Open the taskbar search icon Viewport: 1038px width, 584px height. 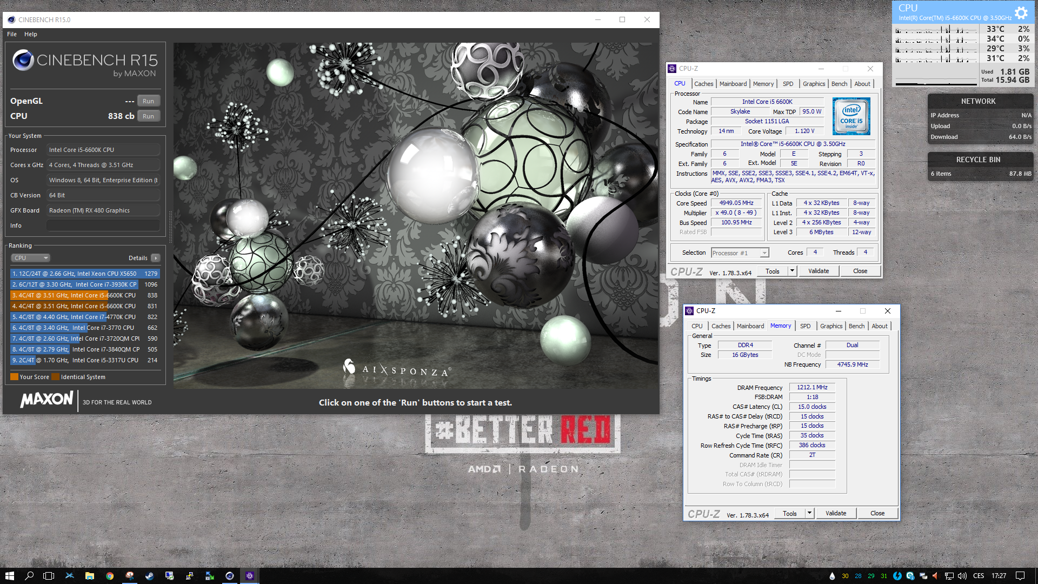tap(29, 576)
